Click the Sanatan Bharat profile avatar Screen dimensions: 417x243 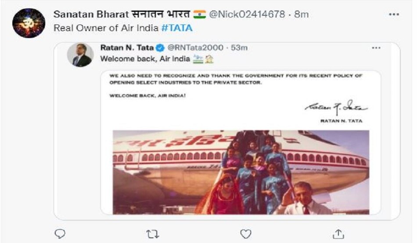29,23
